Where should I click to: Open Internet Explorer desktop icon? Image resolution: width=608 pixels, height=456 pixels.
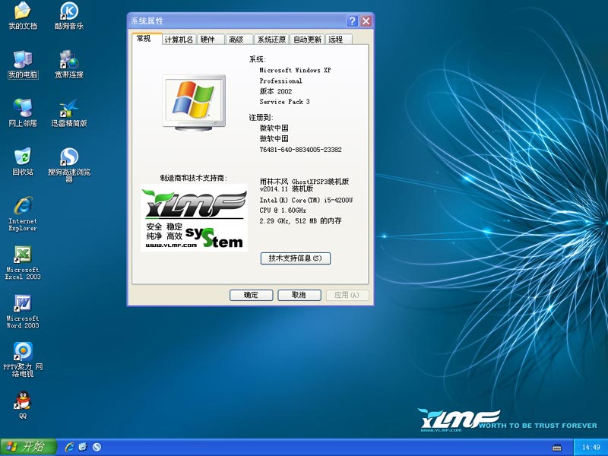(23, 214)
